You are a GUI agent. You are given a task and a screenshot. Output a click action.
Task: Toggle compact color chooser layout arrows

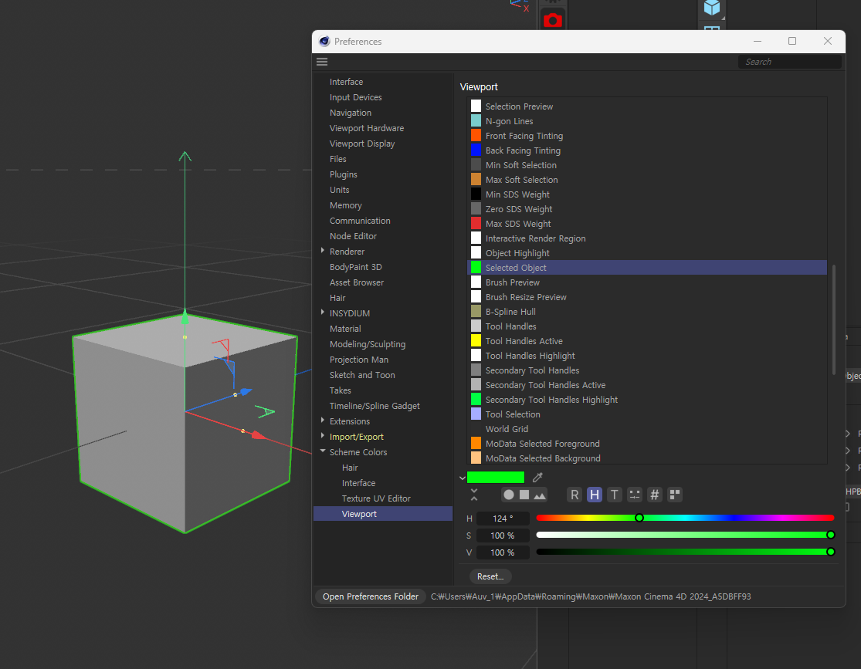point(474,495)
